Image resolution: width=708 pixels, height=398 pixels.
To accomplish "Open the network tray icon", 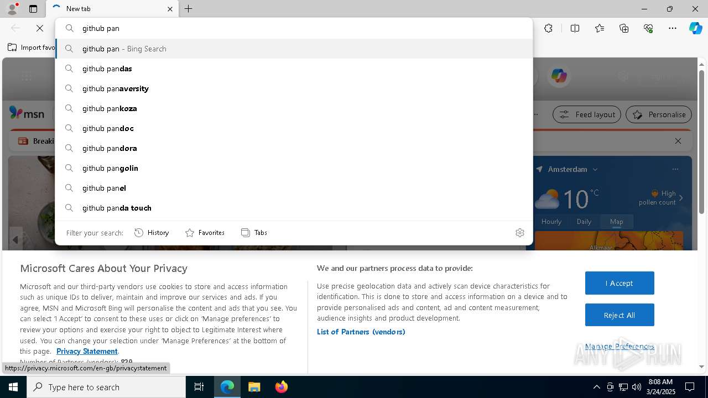I will 623,387.
